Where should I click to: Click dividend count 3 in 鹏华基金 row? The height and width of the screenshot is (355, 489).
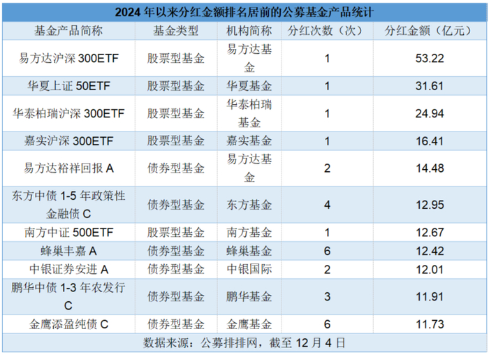[327, 296]
